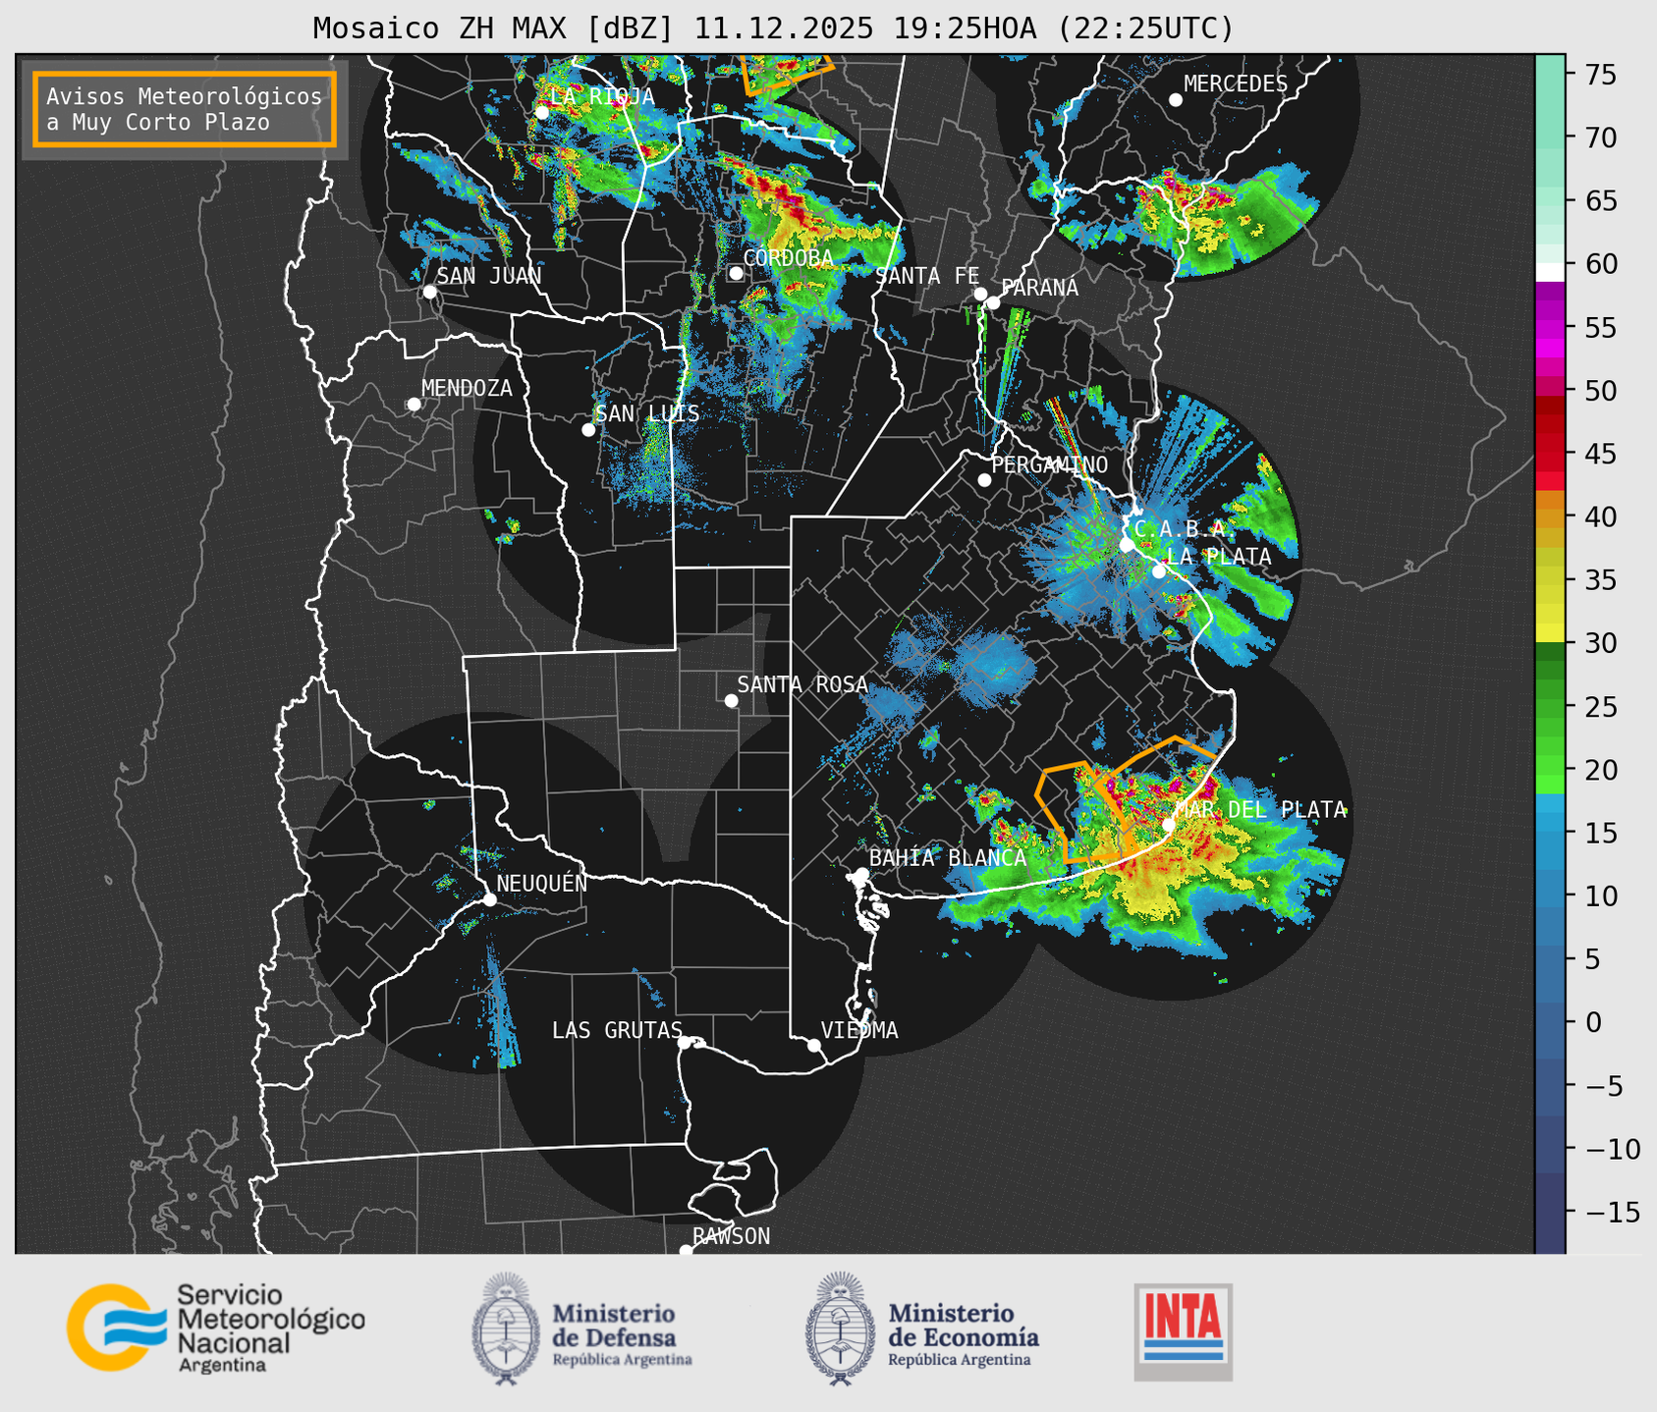Screen dimensions: 1657x1412
Task: Click the white city dot at Santa Rosa
Action: click(731, 700)
